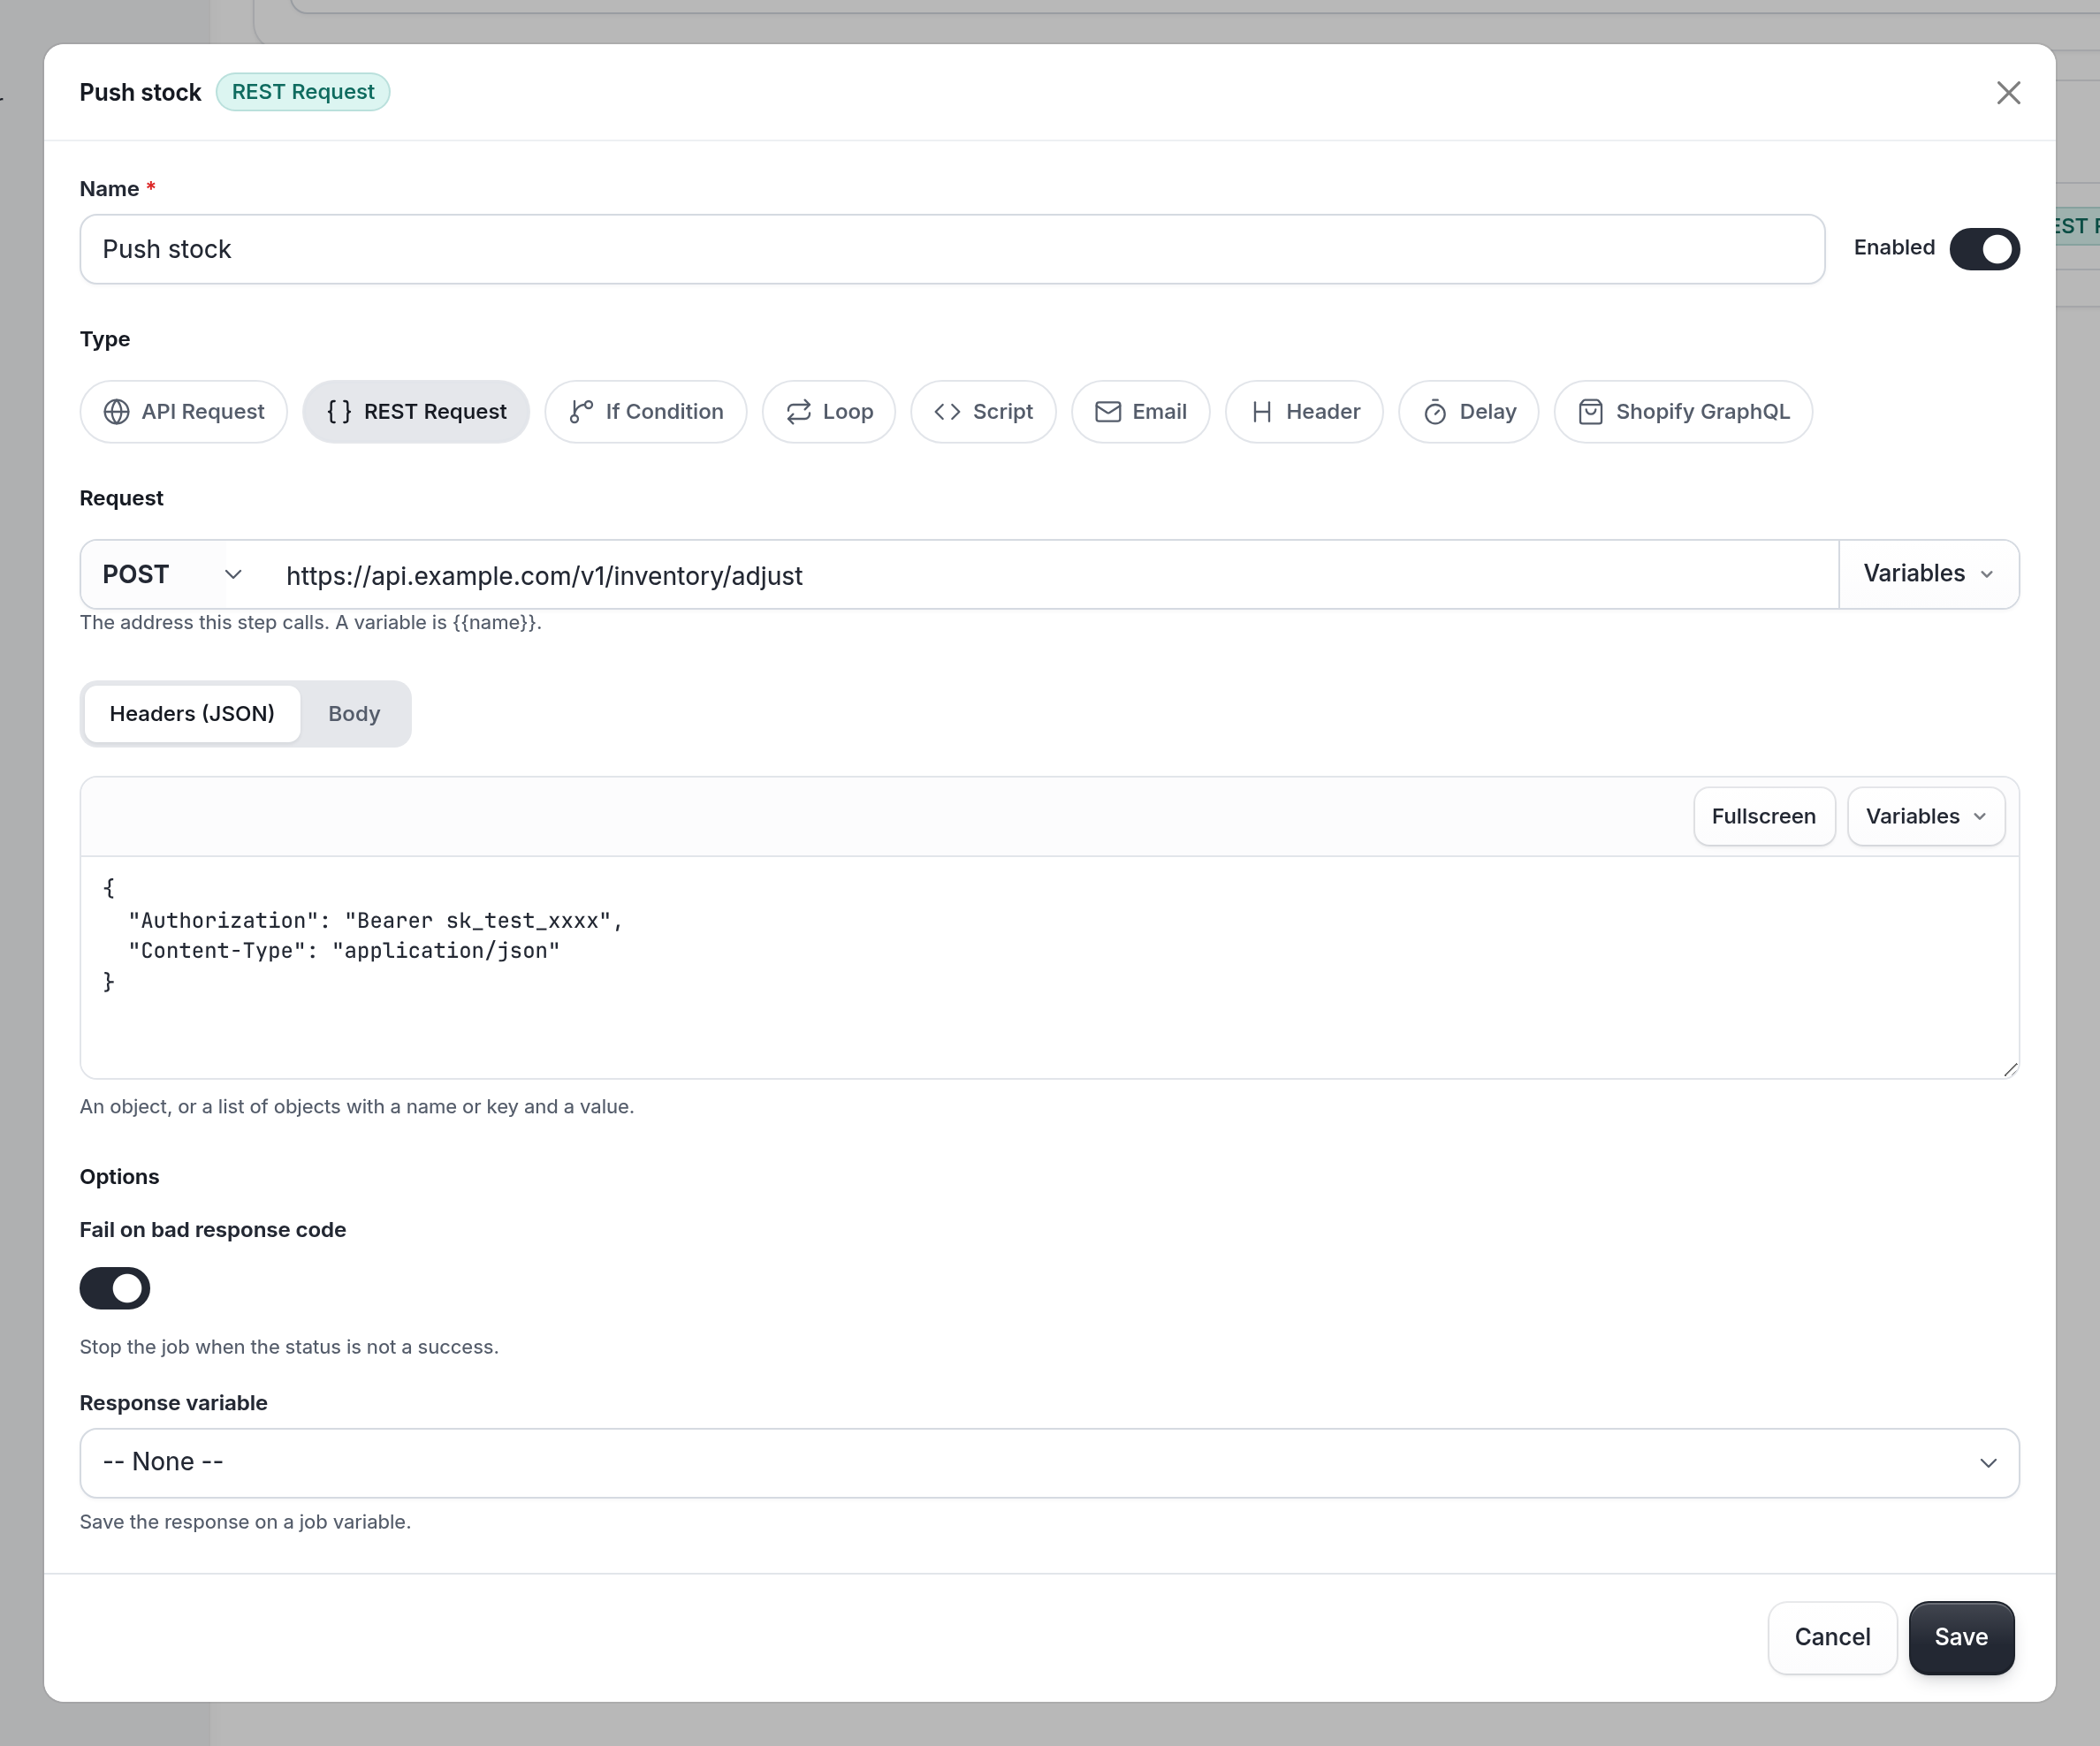Screen dimensions: 2100x1746
Task: Select the Email envelope icon type
Action: [1141, 412]
